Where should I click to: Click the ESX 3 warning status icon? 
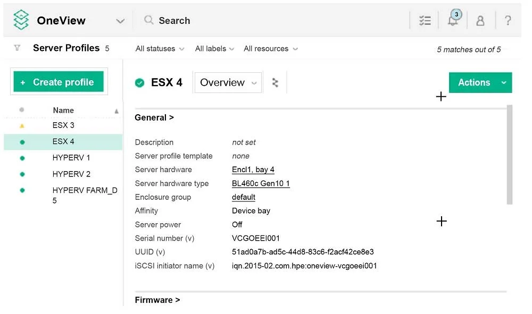click(x=22, y=126)
